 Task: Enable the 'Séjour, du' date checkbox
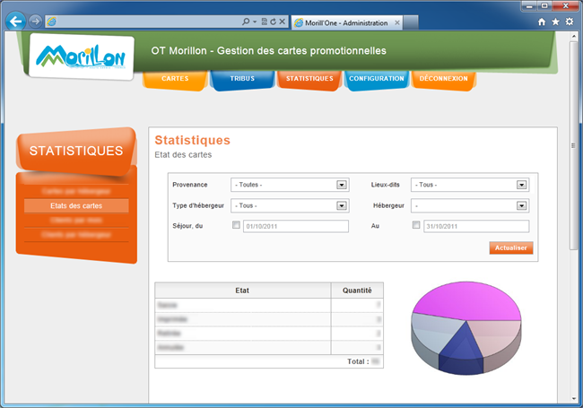236,226
